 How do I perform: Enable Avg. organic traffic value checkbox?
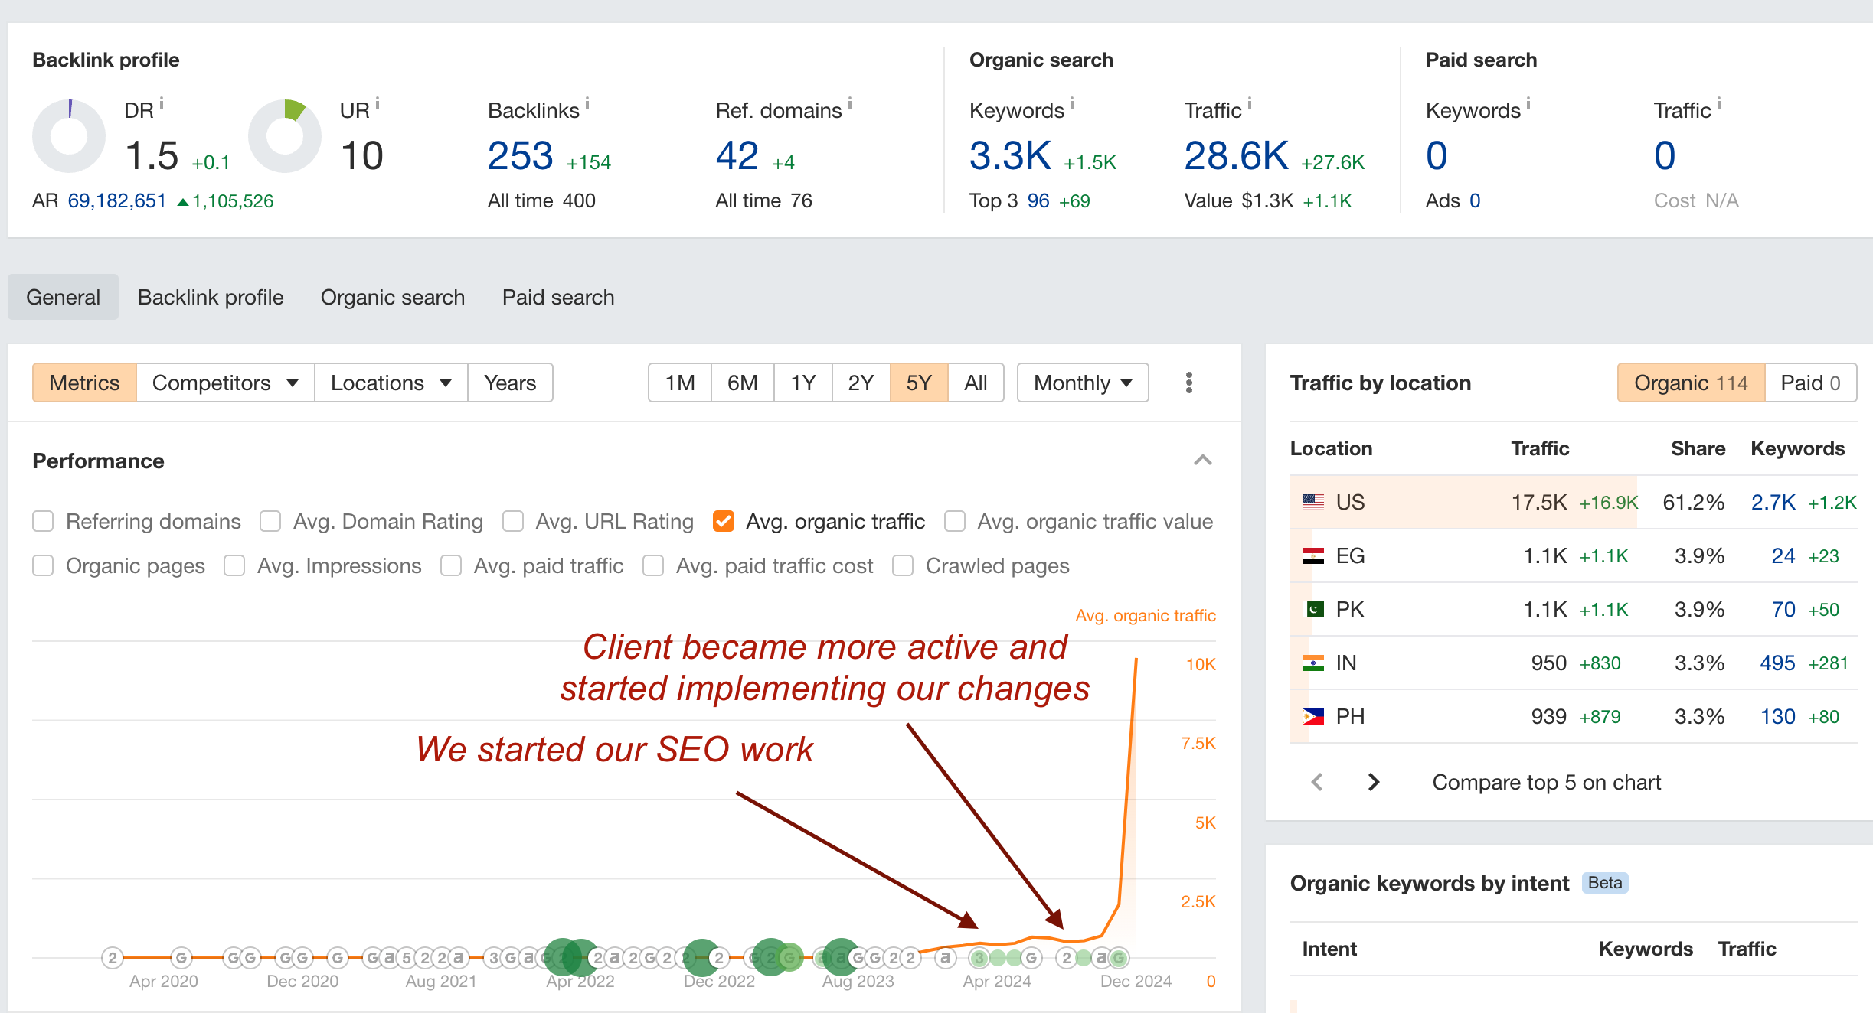pyautogui.click(x=955, y=522)
